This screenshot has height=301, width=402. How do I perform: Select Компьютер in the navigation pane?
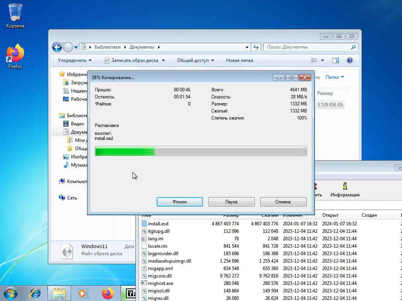click(73, 181)
